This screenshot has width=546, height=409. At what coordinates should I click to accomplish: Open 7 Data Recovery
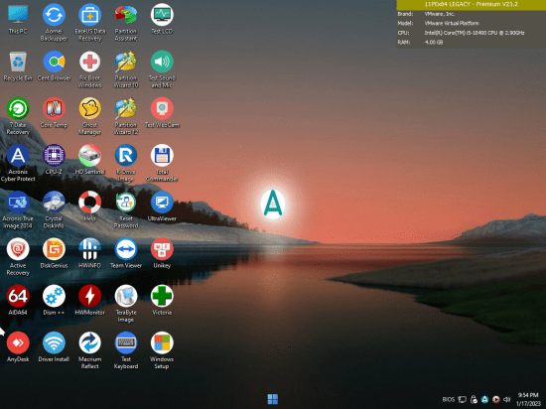pos(18,116)
